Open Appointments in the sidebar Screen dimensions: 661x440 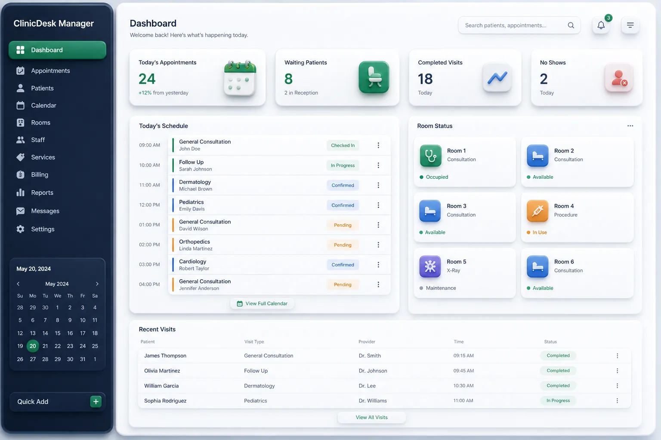tap(57, 70)
